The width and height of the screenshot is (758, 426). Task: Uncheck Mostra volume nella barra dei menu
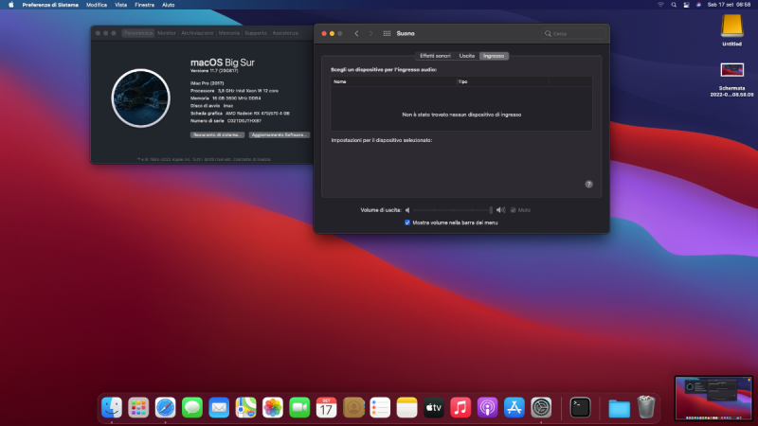407,222
